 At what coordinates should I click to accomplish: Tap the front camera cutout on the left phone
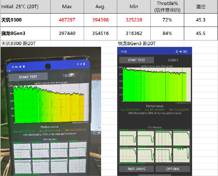pyautogui.click(x=48, y=66)
